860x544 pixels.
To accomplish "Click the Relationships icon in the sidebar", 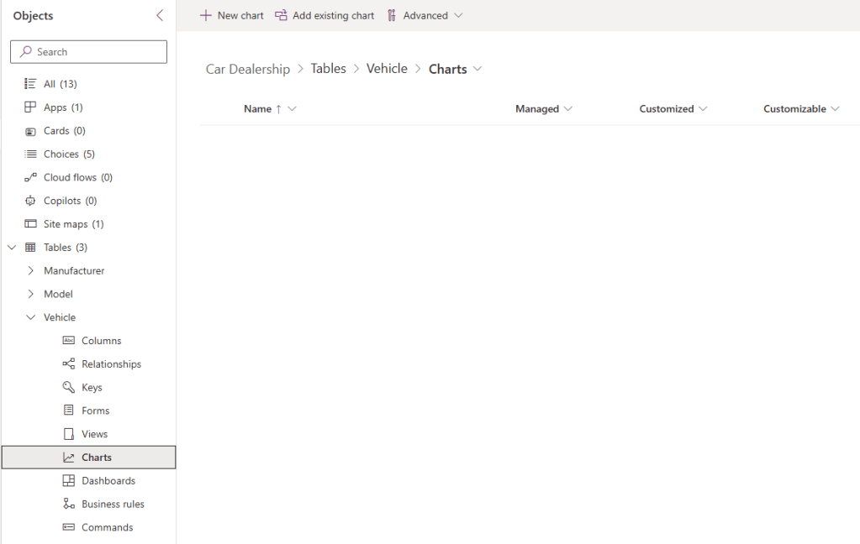I will (69, 364).
